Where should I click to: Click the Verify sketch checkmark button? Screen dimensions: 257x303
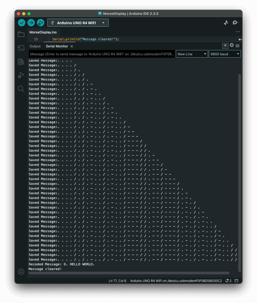click(22, 23)
